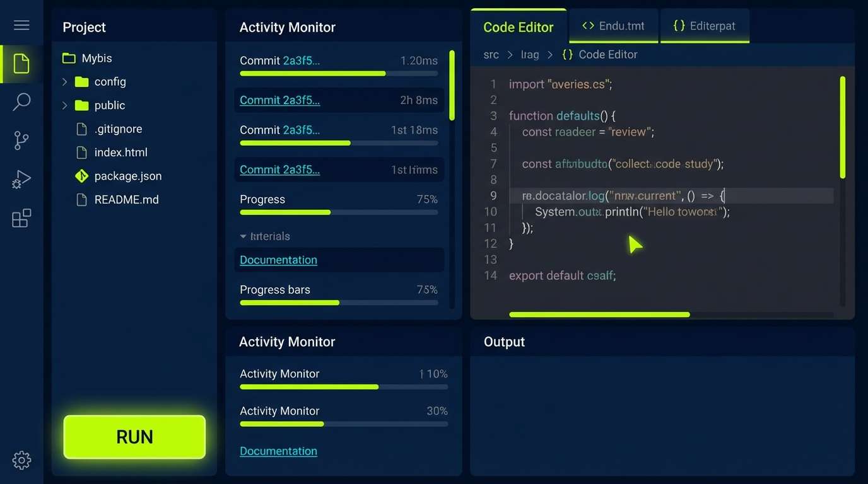Open the Editerpat tab
Viewport: 868px width, 484px height.
705,26
